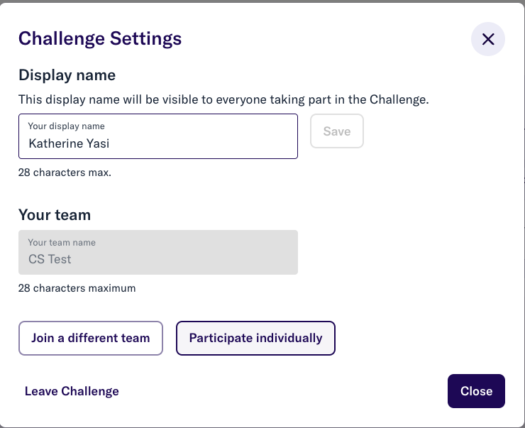Click the 'Your team name' floating label
525x428 pixels.
[62, 243]
